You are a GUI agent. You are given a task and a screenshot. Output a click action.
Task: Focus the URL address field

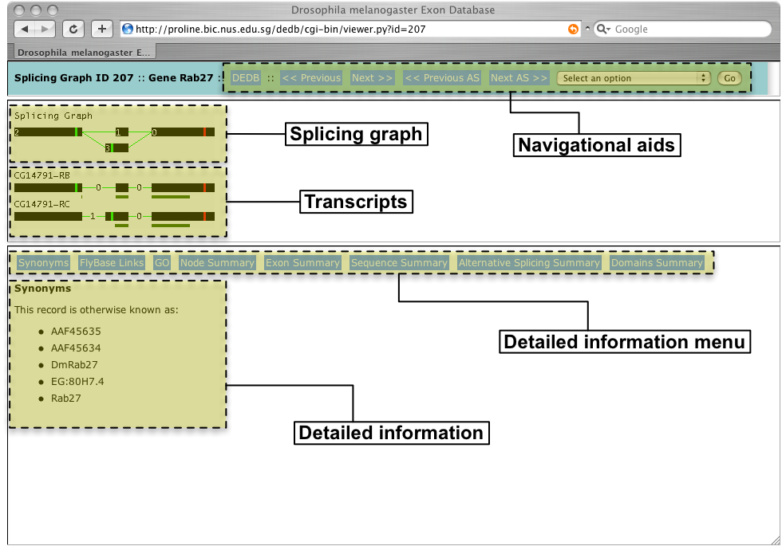point(350,29)
